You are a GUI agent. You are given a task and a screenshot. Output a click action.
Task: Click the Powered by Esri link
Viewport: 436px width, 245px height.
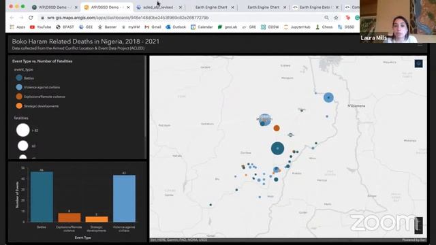[414, 240]
